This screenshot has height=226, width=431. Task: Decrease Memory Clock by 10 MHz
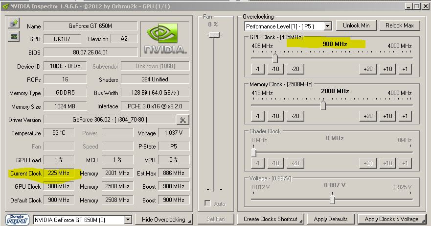point(275,116)
